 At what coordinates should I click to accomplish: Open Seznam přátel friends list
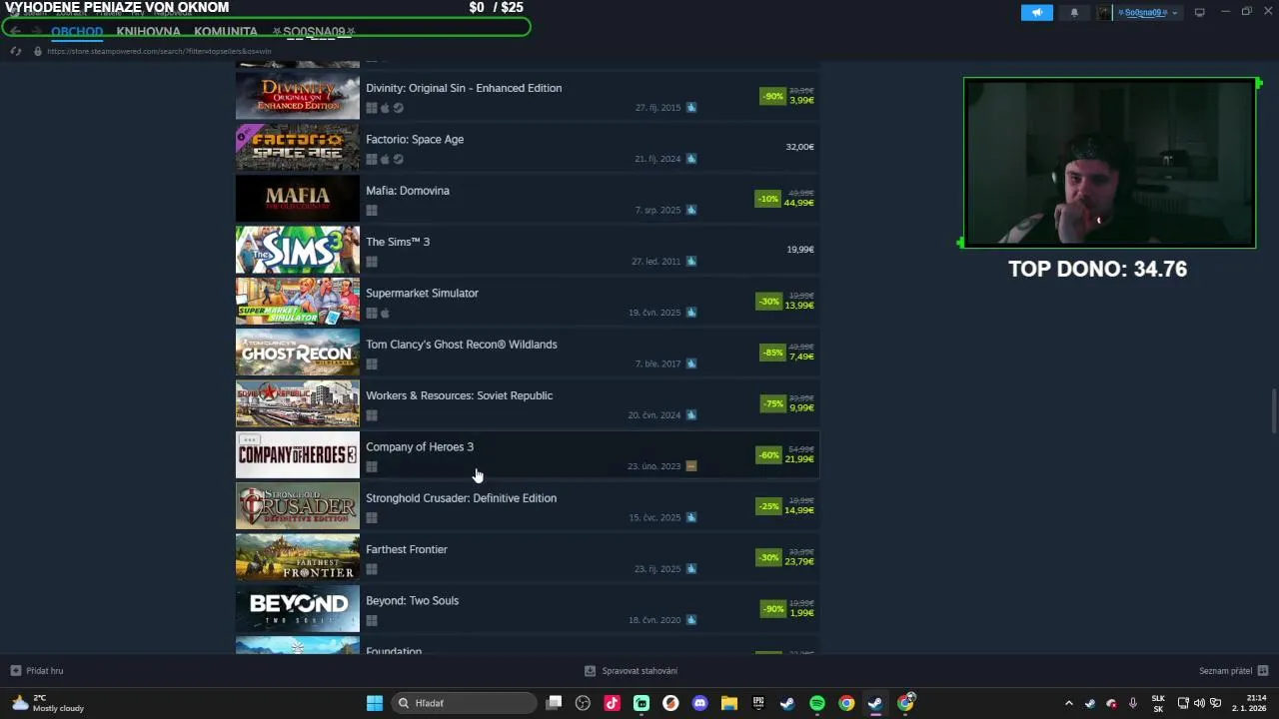click(x=1233, y=671)
